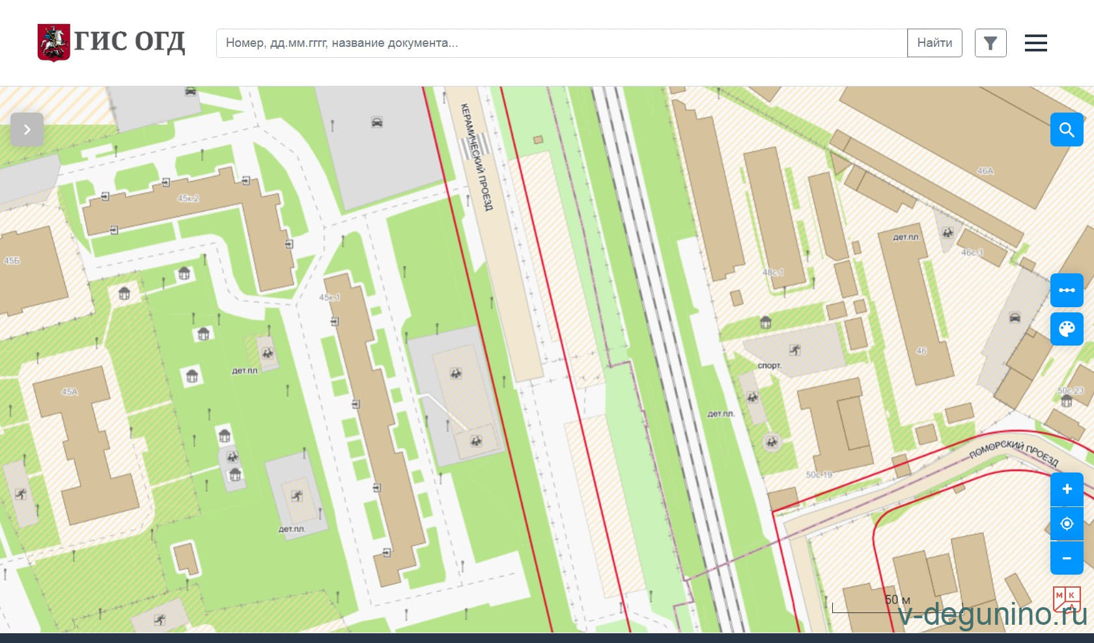The height and width of the screenshot is (643, 1094).
Task: Click building 46А on the map
Action: coord(985,171)
